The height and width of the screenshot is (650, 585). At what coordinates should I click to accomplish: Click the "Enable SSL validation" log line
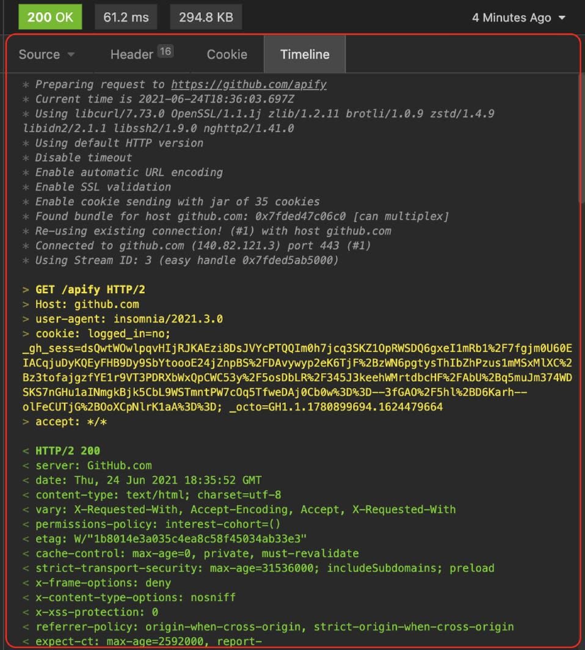point(103,187)
